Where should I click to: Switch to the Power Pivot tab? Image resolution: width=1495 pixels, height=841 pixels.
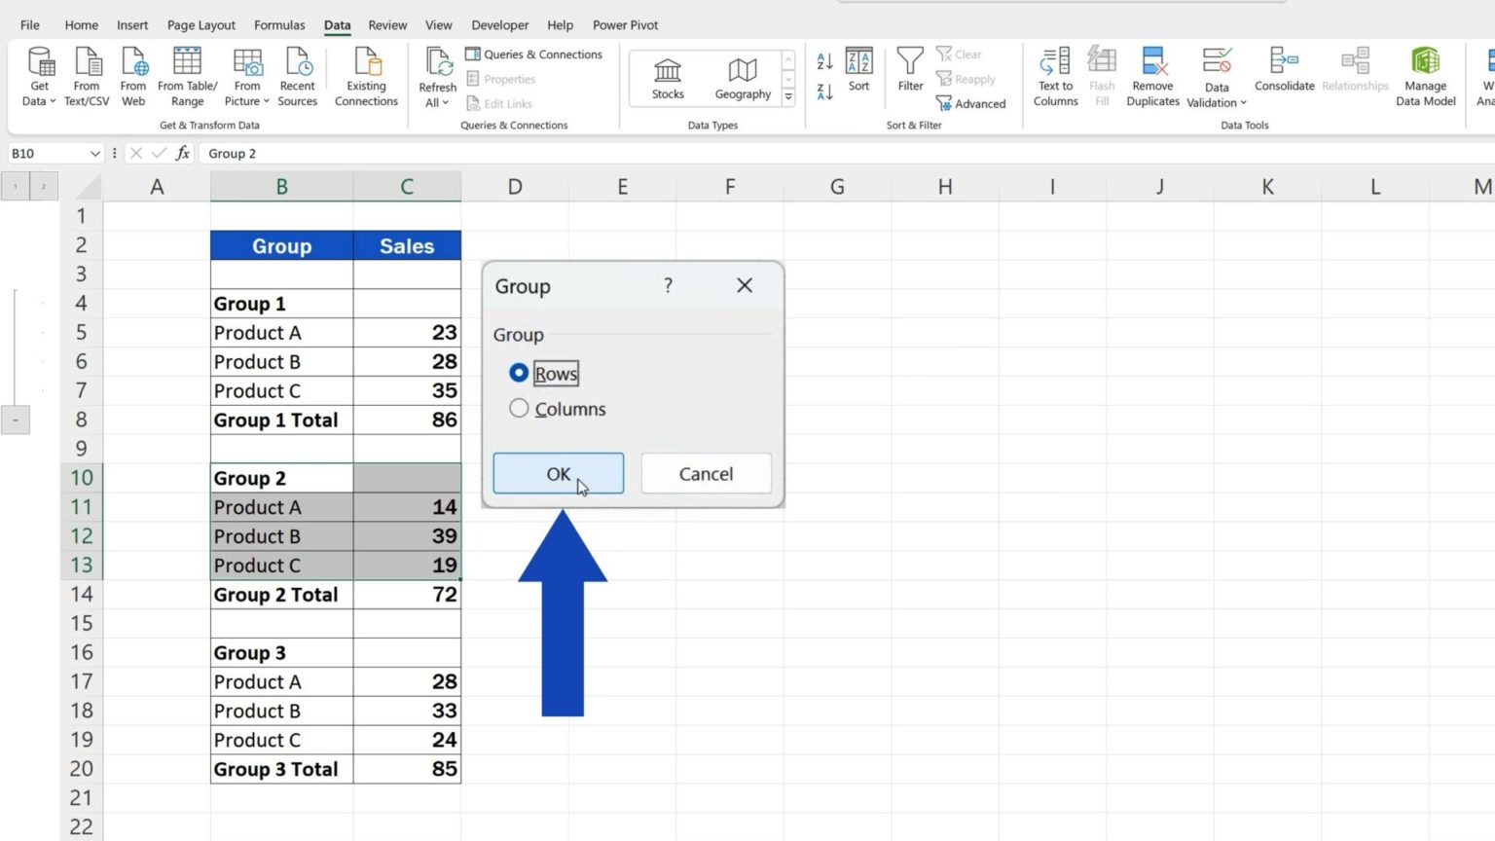(626, 25)
